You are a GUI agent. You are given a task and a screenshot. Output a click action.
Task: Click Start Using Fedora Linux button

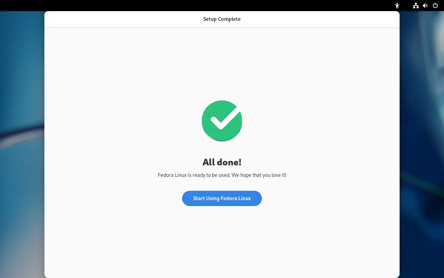pos(222,198)
